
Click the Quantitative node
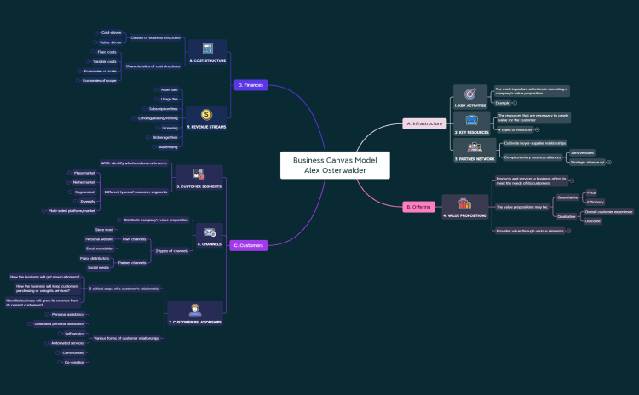pos(567,197)
